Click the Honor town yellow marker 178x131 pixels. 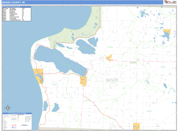pyautogui.click(x=110, y=57)
